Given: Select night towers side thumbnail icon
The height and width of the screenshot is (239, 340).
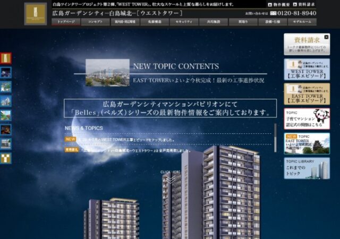Looking at the screenshot, I should pyautogui.click(x=6, y=73).
